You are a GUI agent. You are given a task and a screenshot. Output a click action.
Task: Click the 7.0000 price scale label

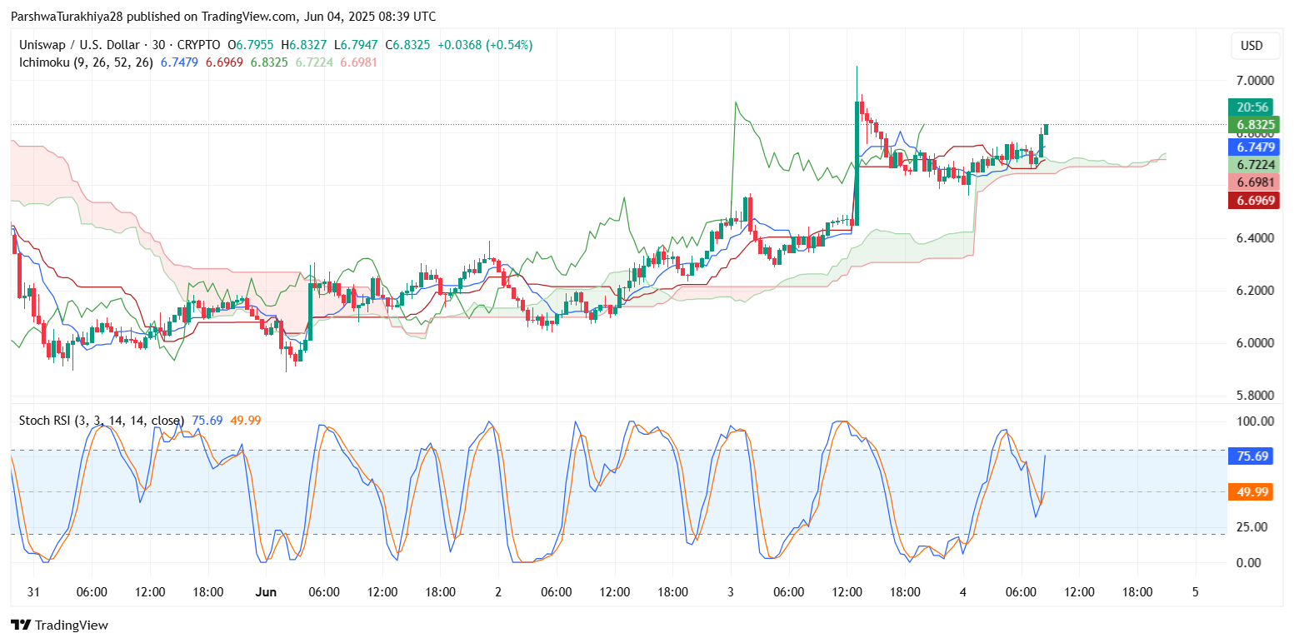(1254, 81)
